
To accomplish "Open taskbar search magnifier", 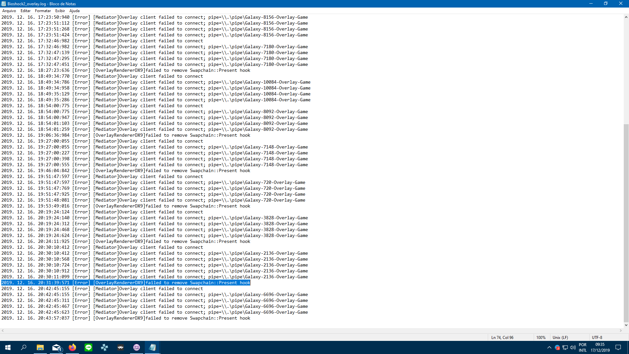I will pyautogui.click(x=24, y=347).
